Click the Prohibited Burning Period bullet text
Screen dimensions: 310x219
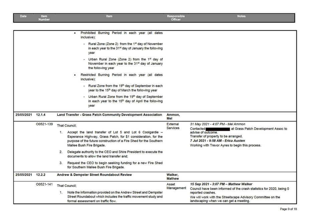pos(122,35)
